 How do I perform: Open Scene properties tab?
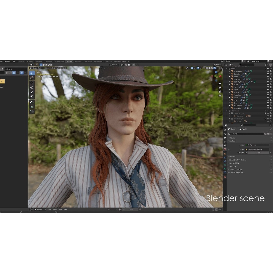click(x=225, y=145)
